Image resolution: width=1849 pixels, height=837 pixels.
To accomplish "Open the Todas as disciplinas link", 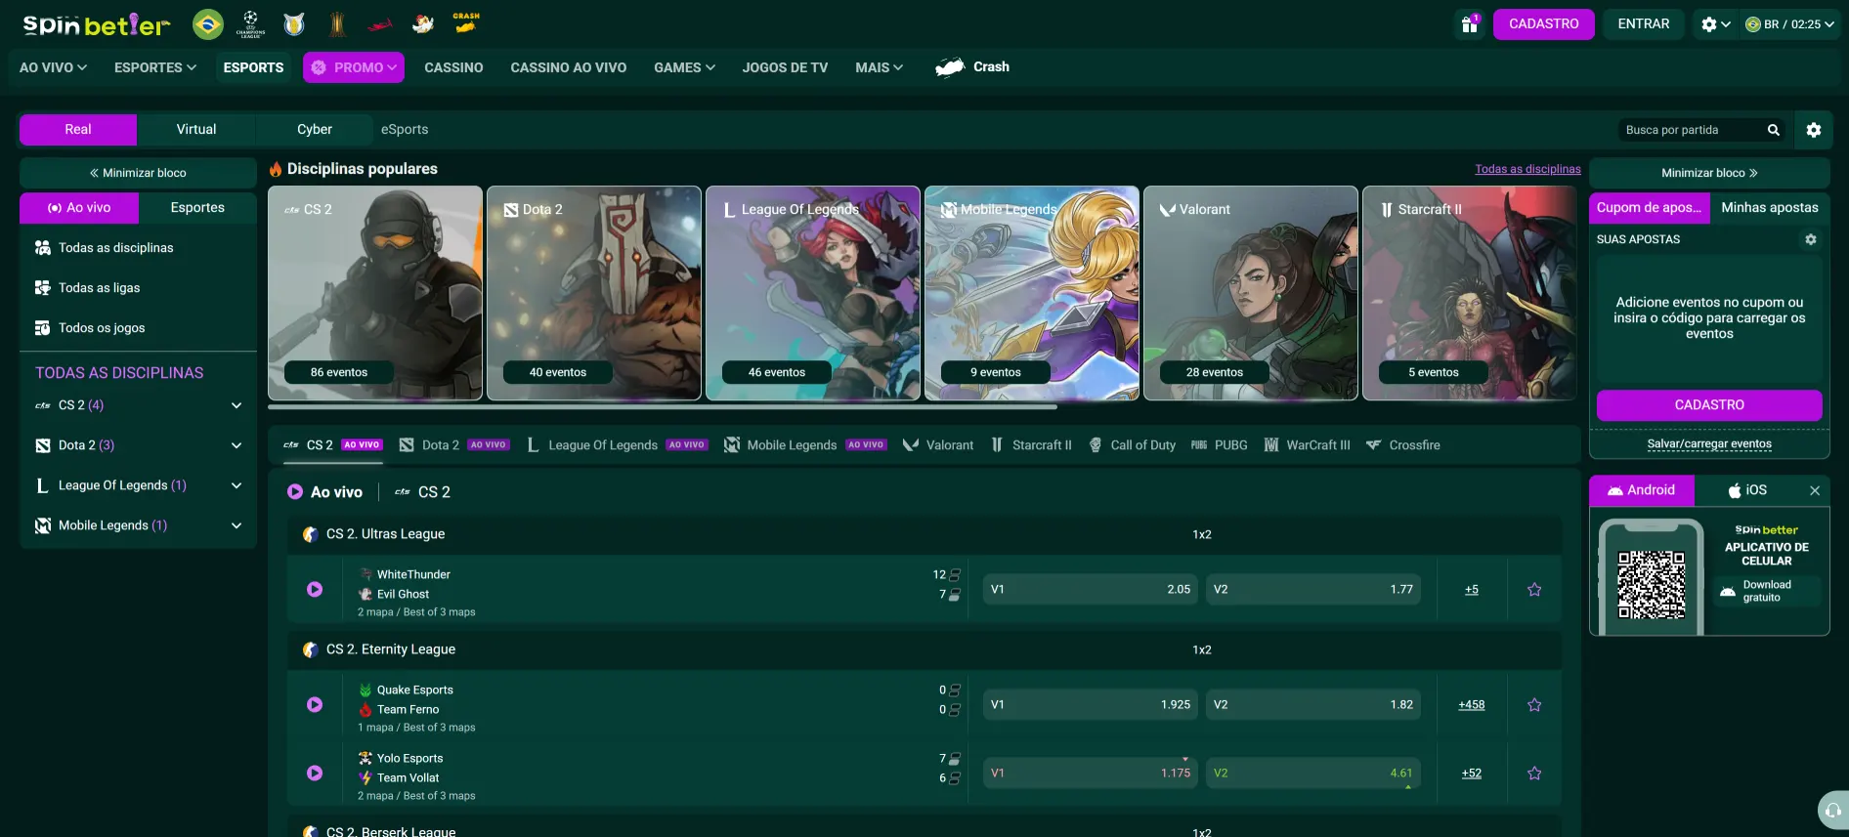I will (1527, 169).
